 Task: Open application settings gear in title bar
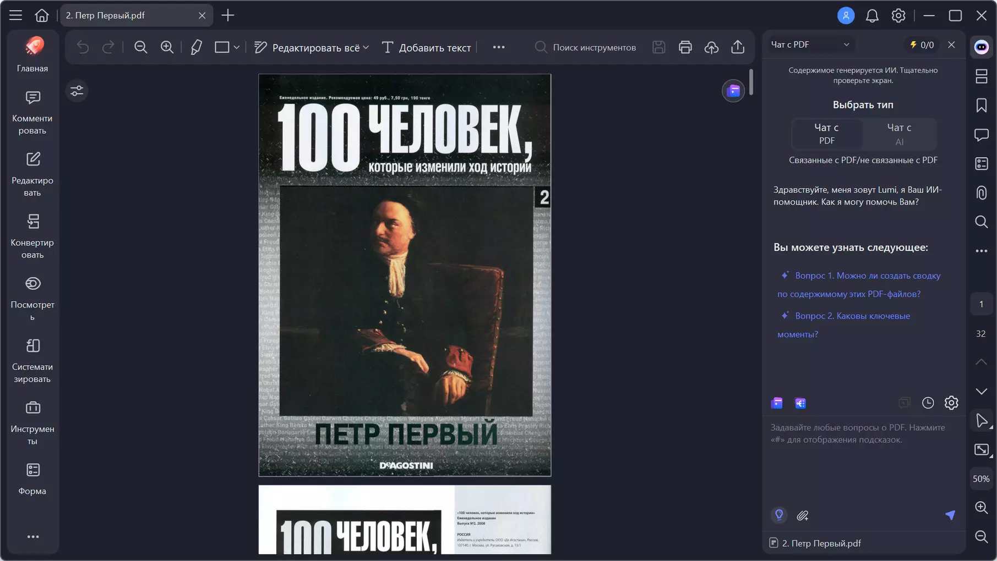point(898,15)
